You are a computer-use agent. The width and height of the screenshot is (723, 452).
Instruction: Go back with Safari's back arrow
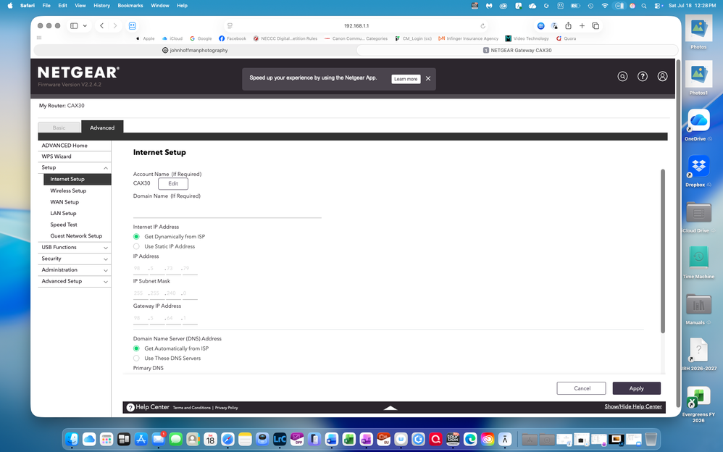102,26
